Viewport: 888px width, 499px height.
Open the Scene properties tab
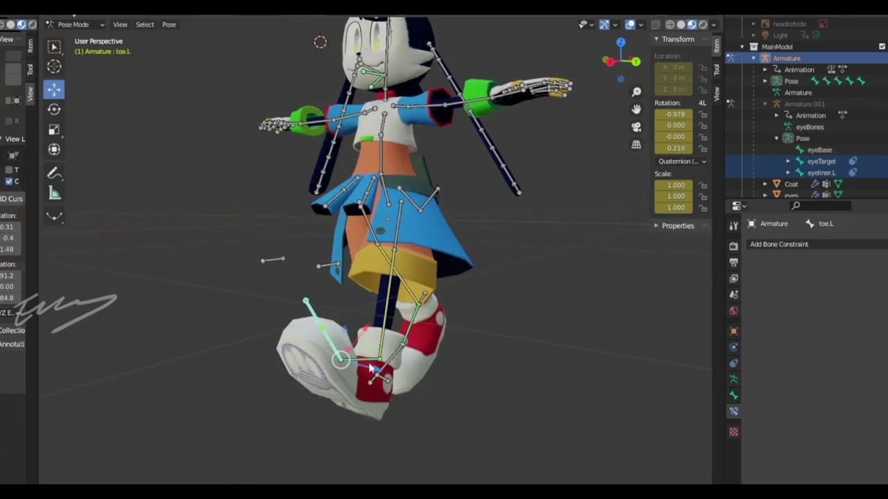[733, 295]
